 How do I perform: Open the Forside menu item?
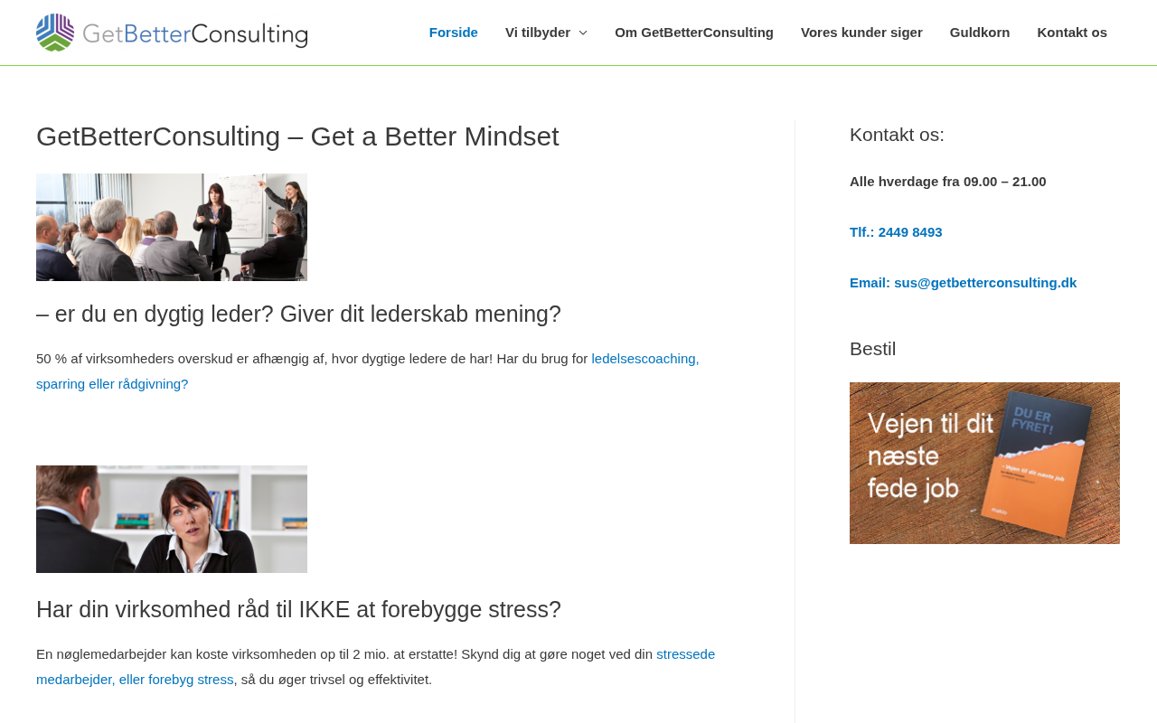coord(453,33)
